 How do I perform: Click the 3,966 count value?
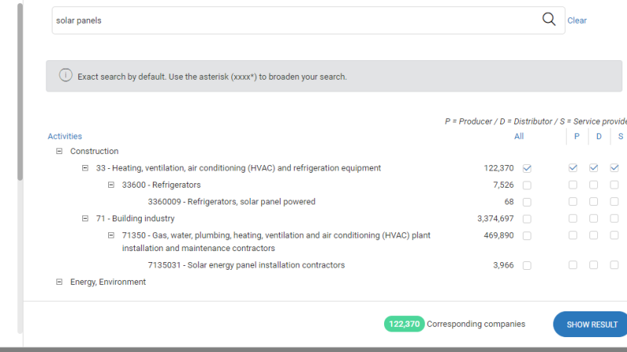(x=503, y=265)
